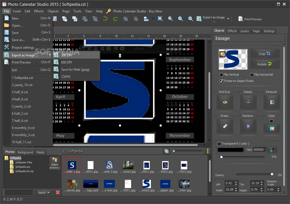The height and width of the screenshot is (204, 290).
Task: Expand the Export as Image toolbar dropdown arrow
Action: [228, 19]
